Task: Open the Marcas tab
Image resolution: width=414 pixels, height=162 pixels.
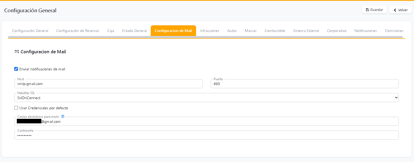Action: pos(251,31)
